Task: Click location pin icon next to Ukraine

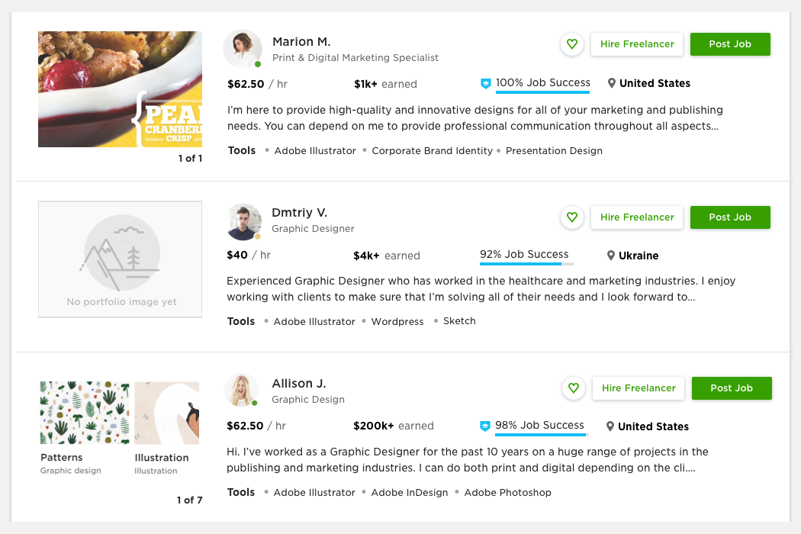Action: (x=611, y=256)
